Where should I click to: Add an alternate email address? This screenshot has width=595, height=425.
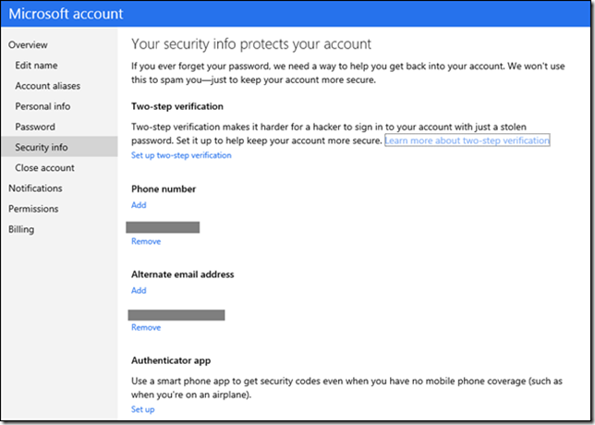pos(139,290)
